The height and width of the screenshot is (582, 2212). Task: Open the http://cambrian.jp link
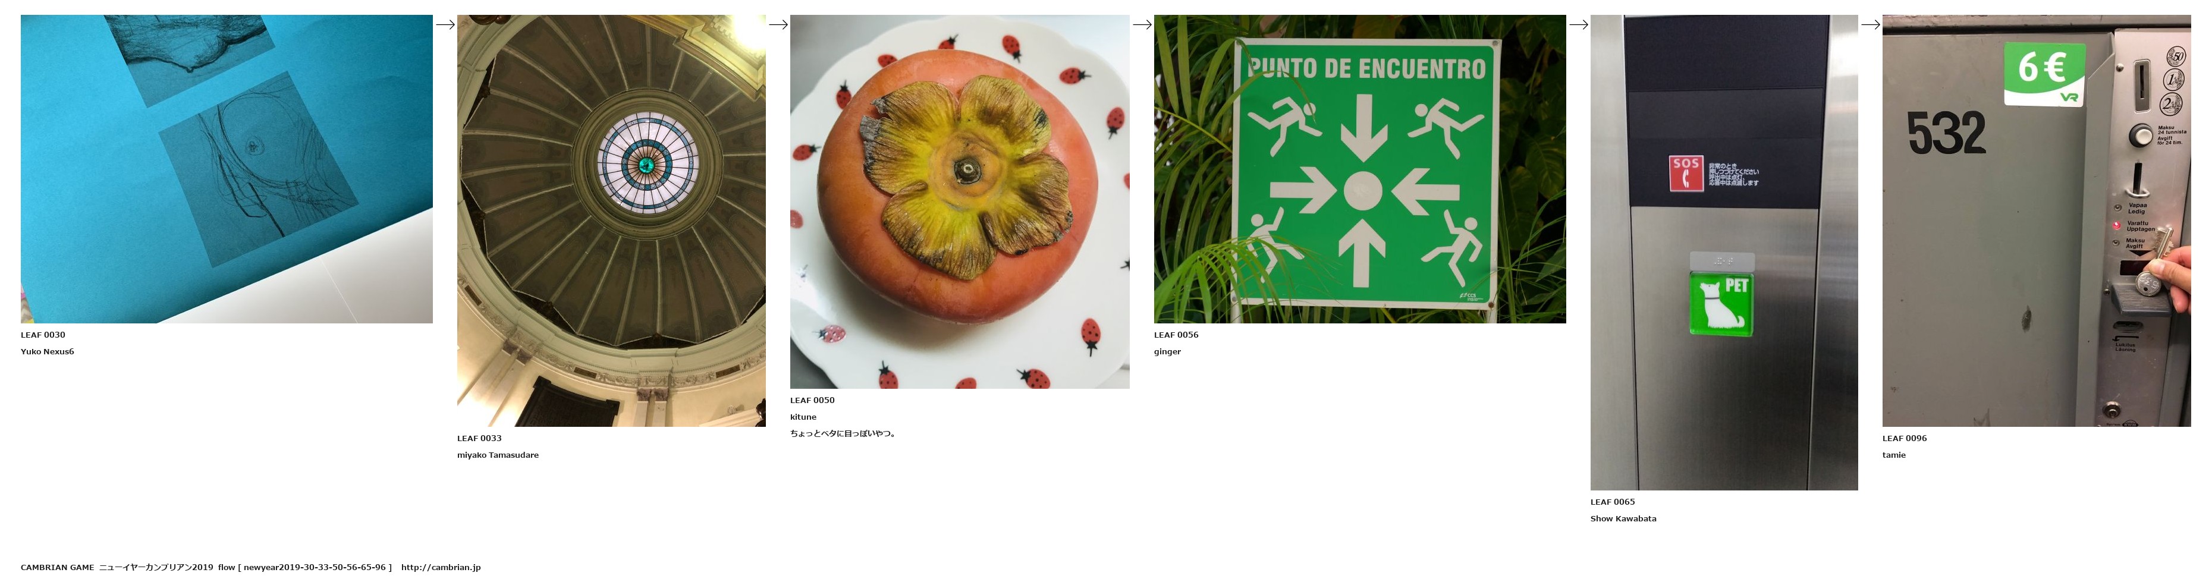pos(441,567)
